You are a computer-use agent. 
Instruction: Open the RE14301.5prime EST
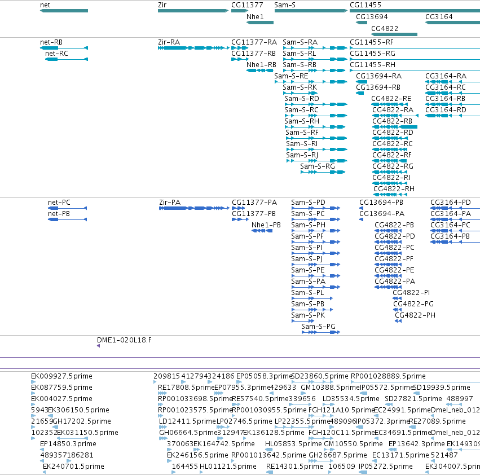click(x=270, y=472)
